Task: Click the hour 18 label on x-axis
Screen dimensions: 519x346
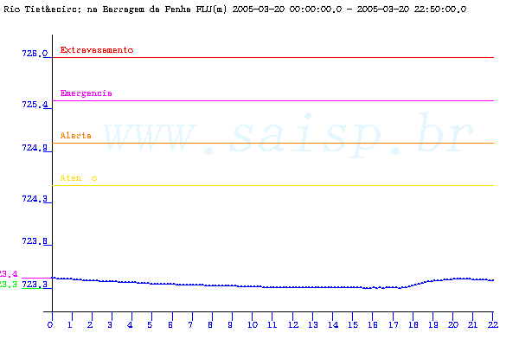Action: 413,325
